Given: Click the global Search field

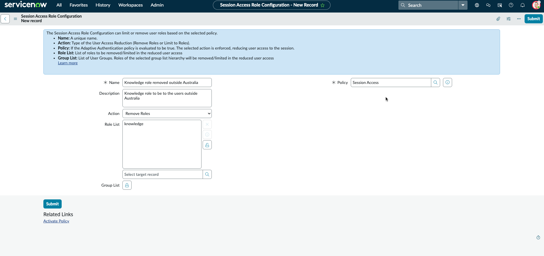Looking at the screenshot, I should coord(428,5).
